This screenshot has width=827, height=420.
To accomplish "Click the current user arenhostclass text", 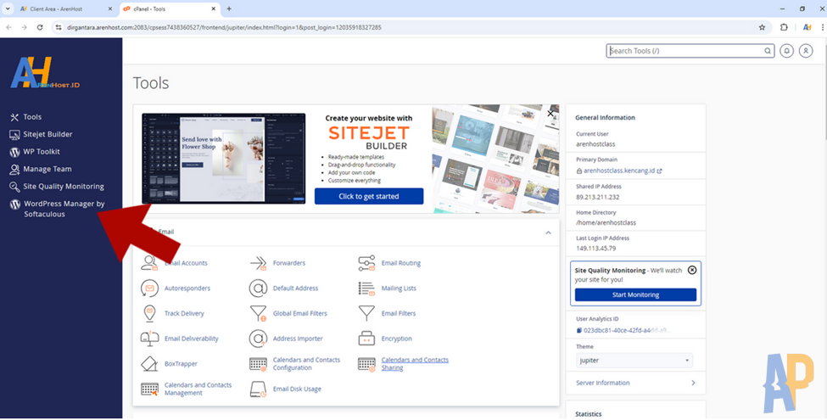I will 595,144.
